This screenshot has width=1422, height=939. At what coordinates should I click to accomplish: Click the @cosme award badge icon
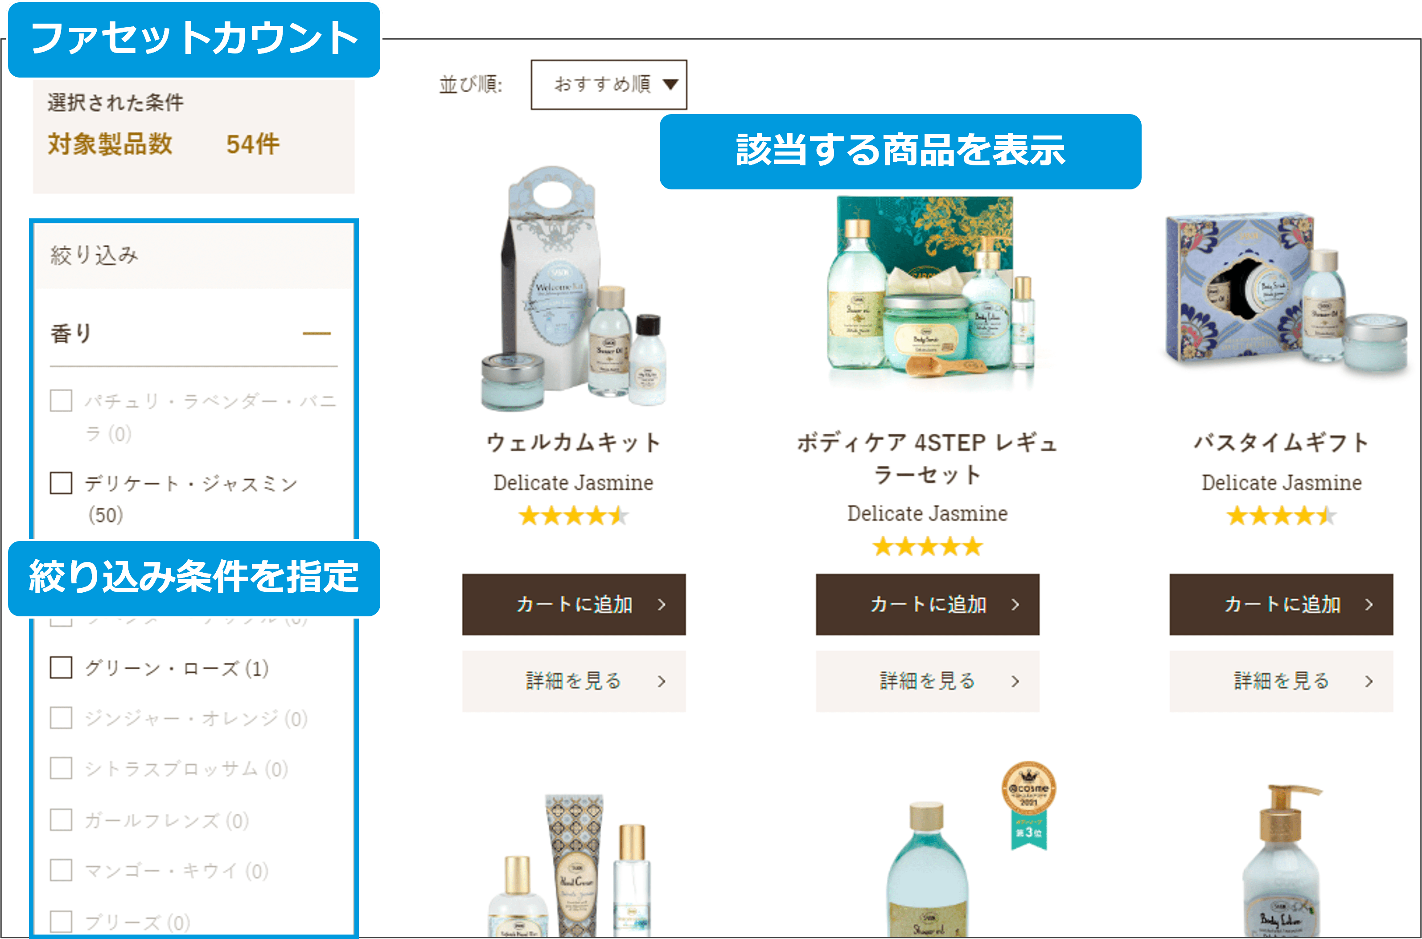(1028, 805)
